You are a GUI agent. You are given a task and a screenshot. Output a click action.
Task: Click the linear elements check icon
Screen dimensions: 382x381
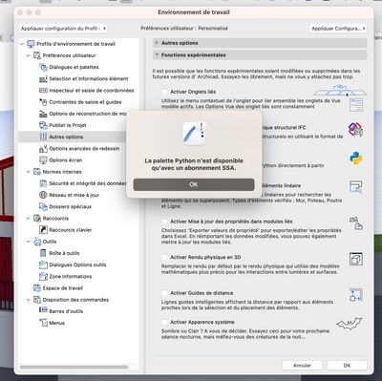(355, 186)
